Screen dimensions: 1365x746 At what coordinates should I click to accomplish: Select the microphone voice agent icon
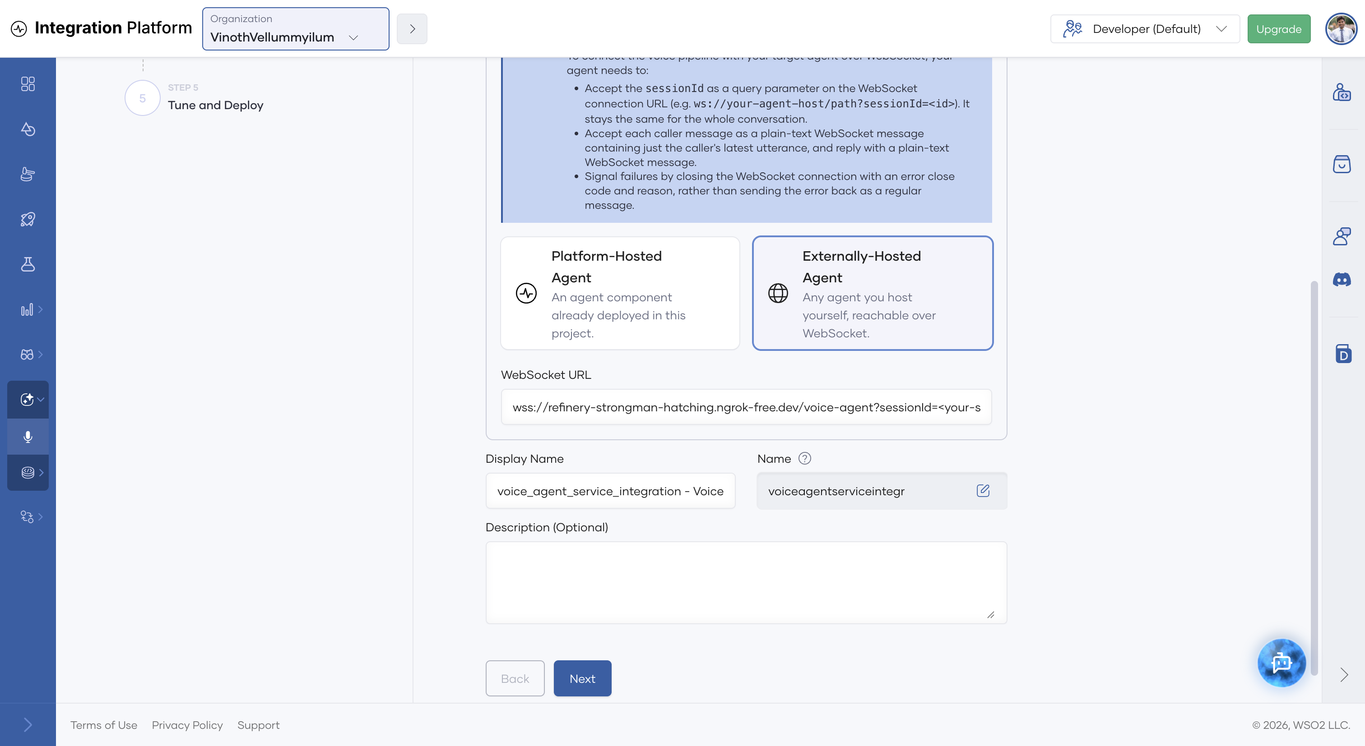click(x=28, y=437)
